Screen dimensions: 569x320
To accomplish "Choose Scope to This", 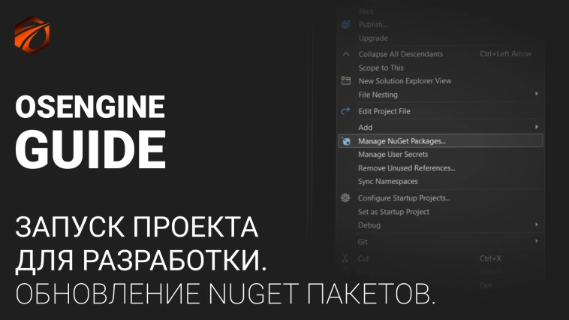I will pos(381,68).
